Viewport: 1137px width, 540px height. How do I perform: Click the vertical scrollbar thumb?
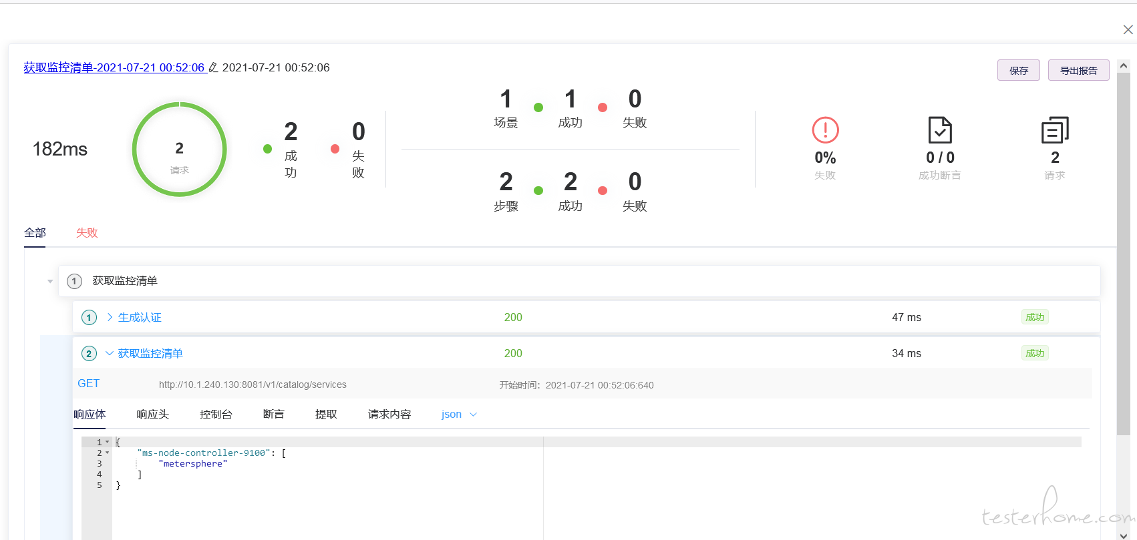pos(1124,254)
